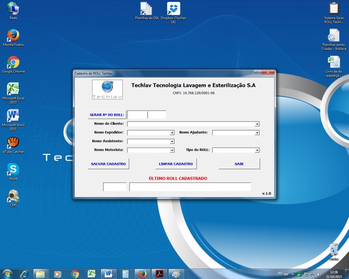
Task: Select the CMS desktop icon
Action: (x=13, y=198)
